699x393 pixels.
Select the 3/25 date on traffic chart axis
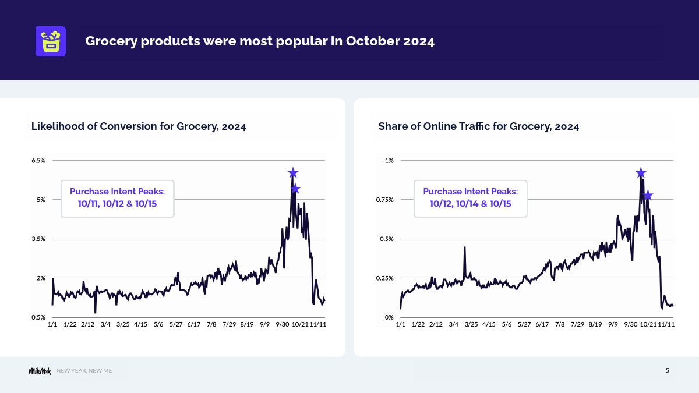click(471, 324)
